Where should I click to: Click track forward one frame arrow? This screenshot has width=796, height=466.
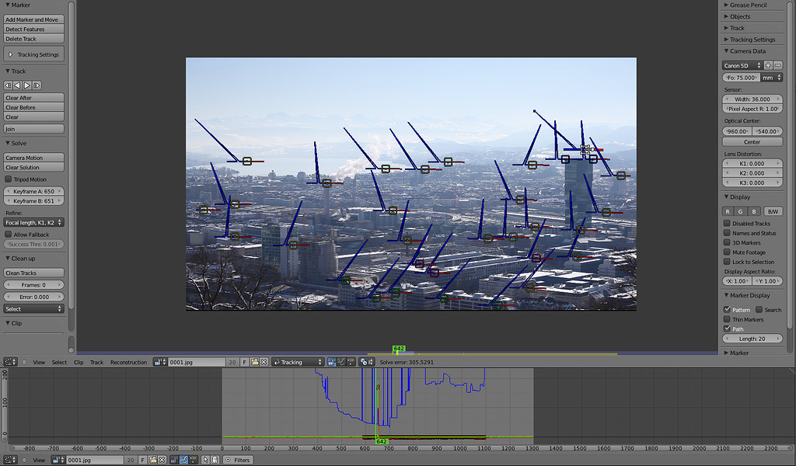pyautogui.click(x=27, y=85)
